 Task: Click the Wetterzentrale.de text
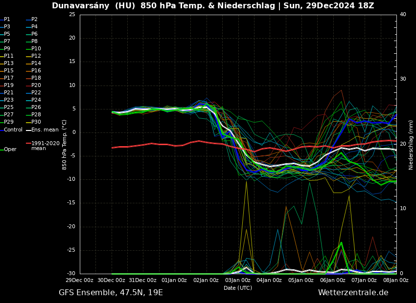pos(353,293)
